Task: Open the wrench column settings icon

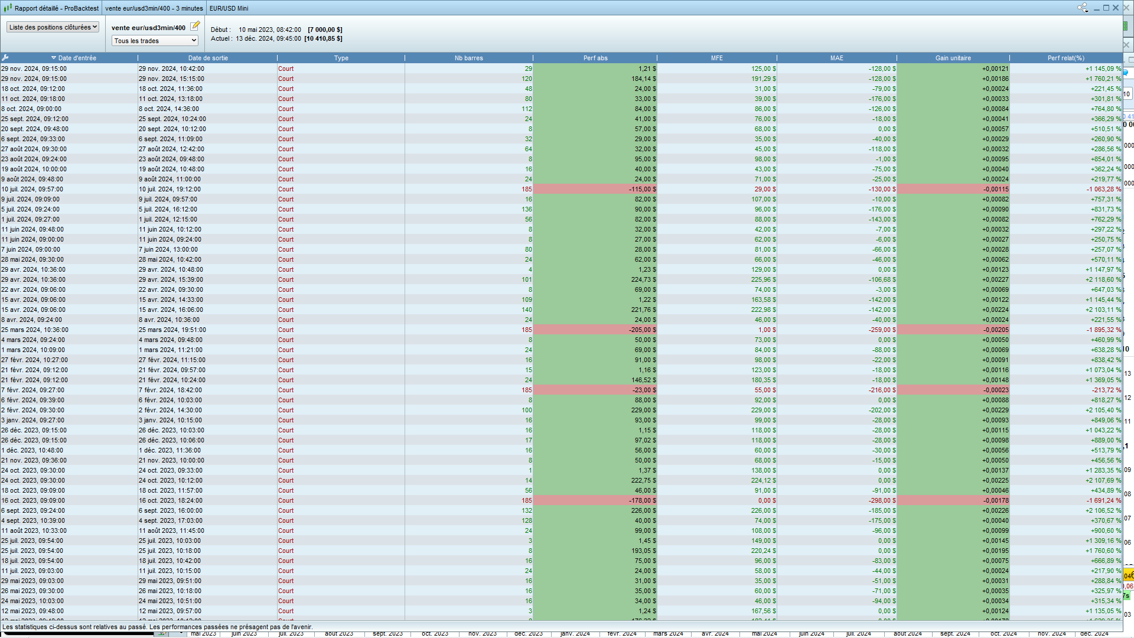Action: point(5,58)
